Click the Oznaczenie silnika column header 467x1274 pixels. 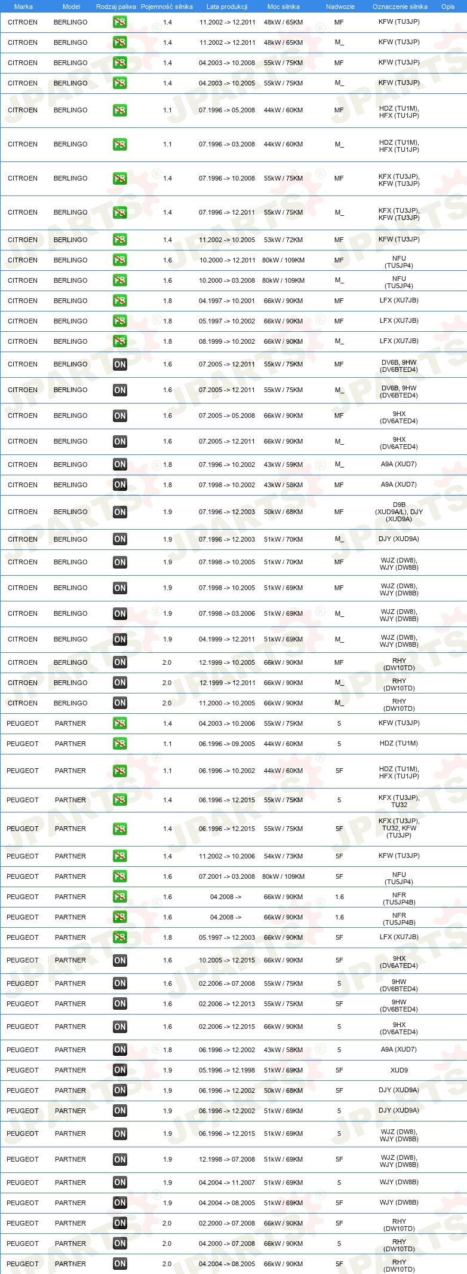pyautogui.click(x=400, y=7)
